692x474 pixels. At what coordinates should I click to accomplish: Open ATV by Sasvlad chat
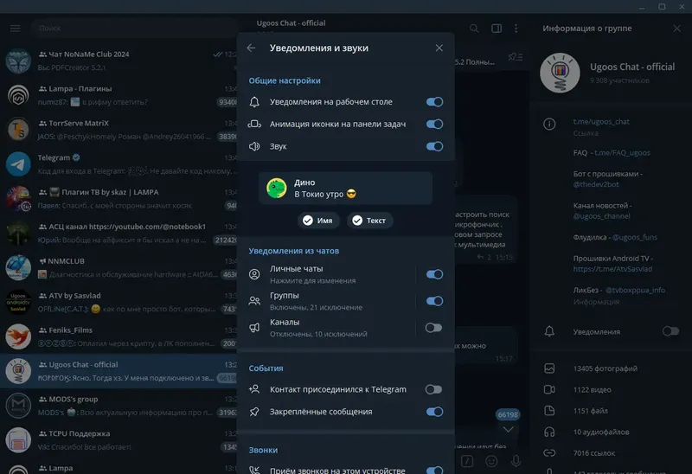(119, 303)
